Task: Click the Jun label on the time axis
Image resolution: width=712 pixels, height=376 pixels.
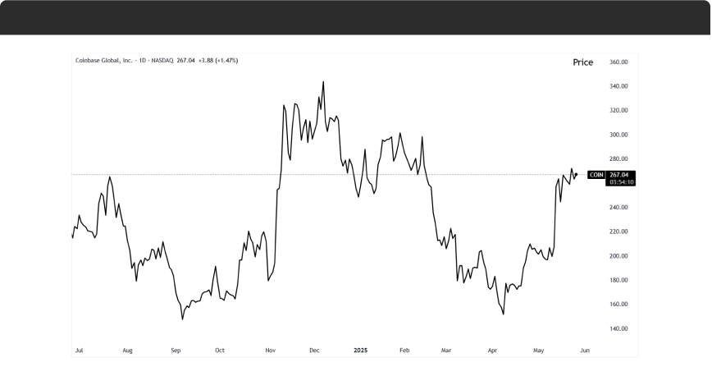Action: coord(583,350)
